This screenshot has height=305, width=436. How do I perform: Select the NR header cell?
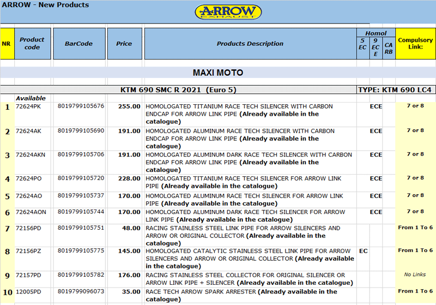coord(7,44)
